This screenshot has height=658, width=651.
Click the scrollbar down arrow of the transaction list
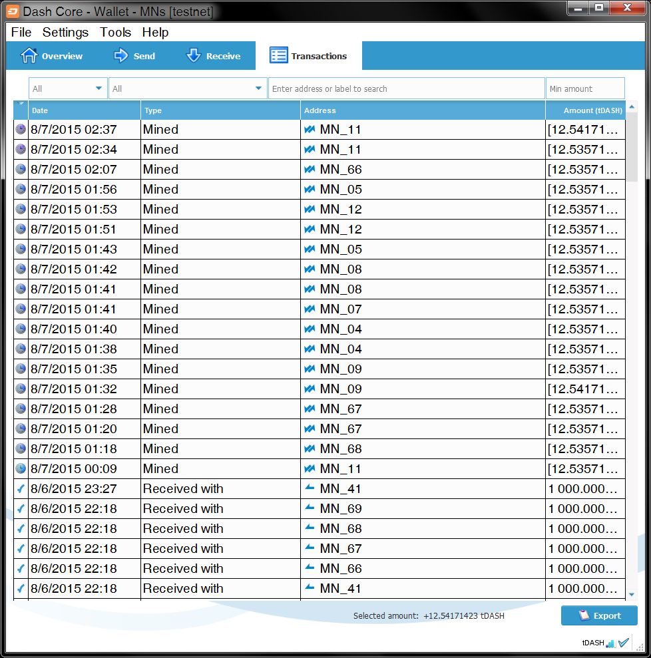click(x=632, y=594)
